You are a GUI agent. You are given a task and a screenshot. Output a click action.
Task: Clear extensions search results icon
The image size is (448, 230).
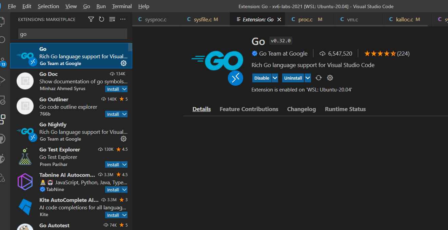[x=112, y=19]
